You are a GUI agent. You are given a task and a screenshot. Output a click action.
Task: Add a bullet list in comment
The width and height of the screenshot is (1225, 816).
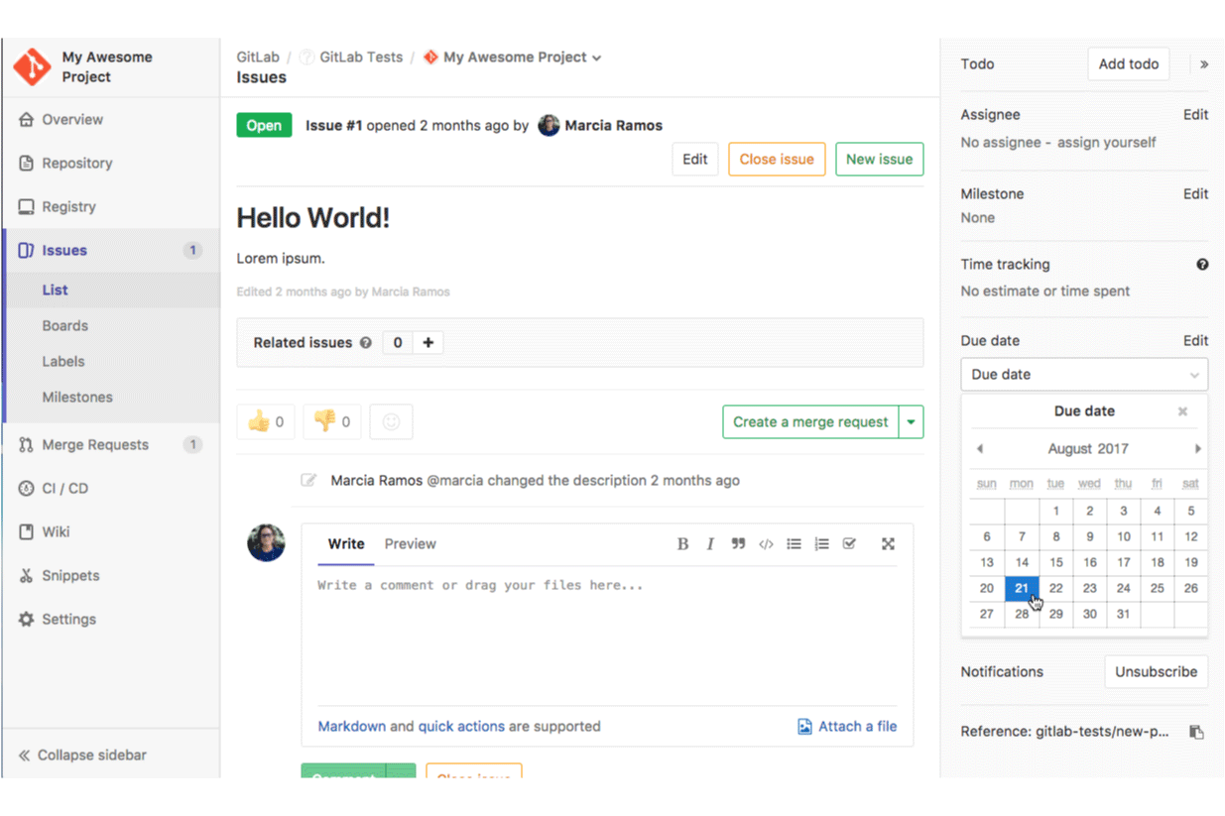point(794,543)
